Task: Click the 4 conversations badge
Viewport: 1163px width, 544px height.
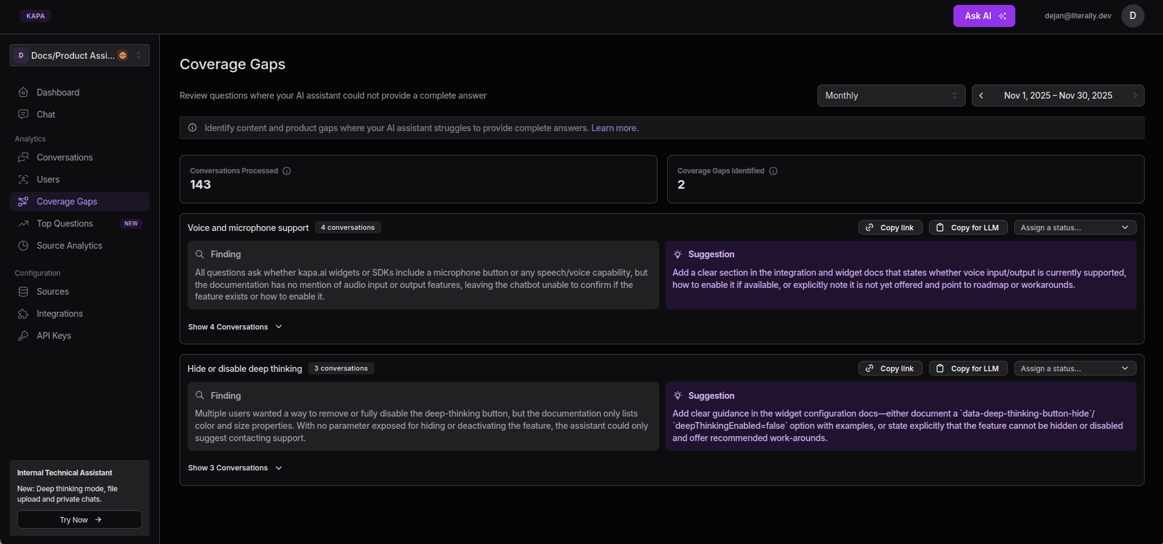Action: [x=348, y=227]
